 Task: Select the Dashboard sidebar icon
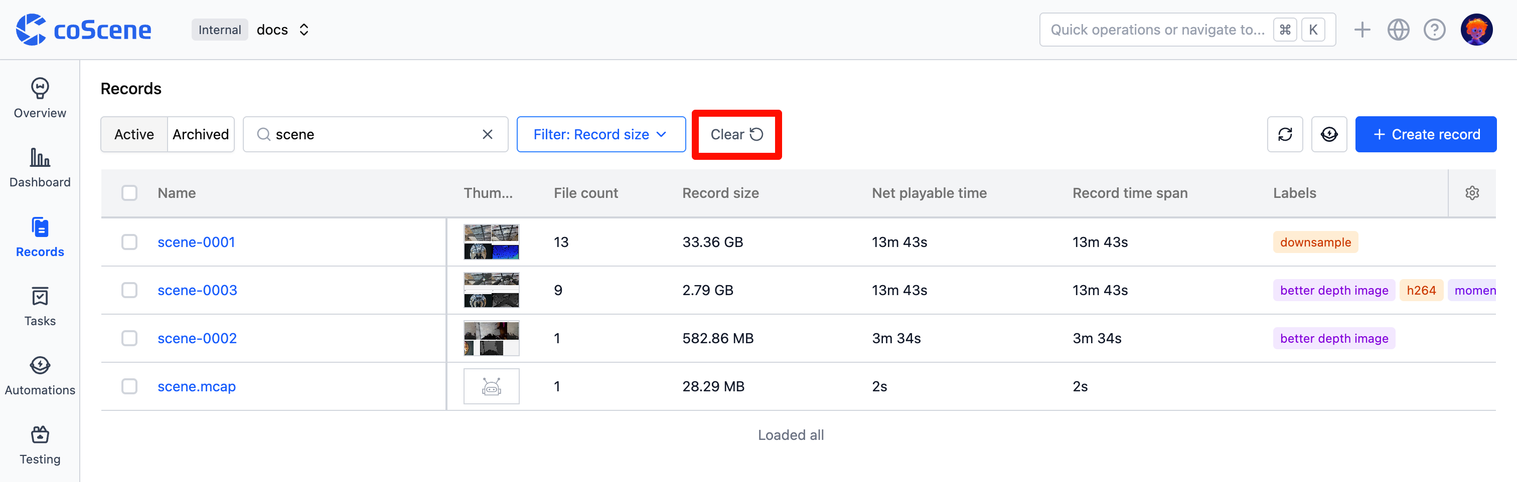40,167
